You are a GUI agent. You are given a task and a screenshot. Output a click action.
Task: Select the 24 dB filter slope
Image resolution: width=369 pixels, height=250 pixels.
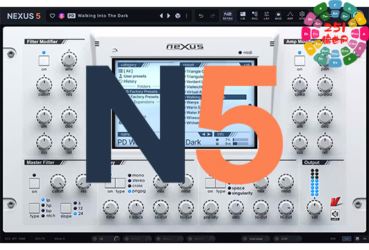(78, 213)
